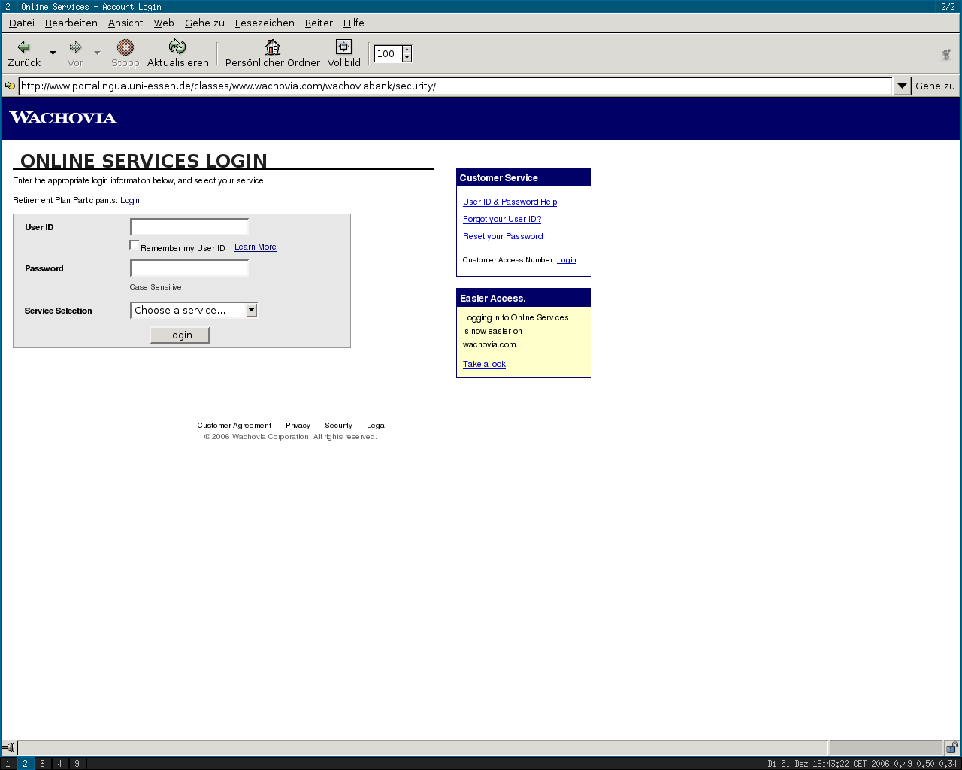962x770 pixels.
Task: Open the Datei menu
Action: [22, 23]
